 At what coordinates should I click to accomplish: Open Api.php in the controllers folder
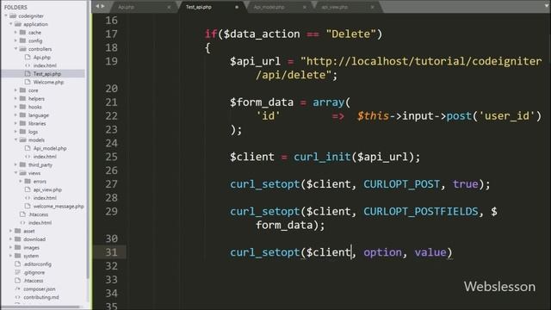coord(42,58)
